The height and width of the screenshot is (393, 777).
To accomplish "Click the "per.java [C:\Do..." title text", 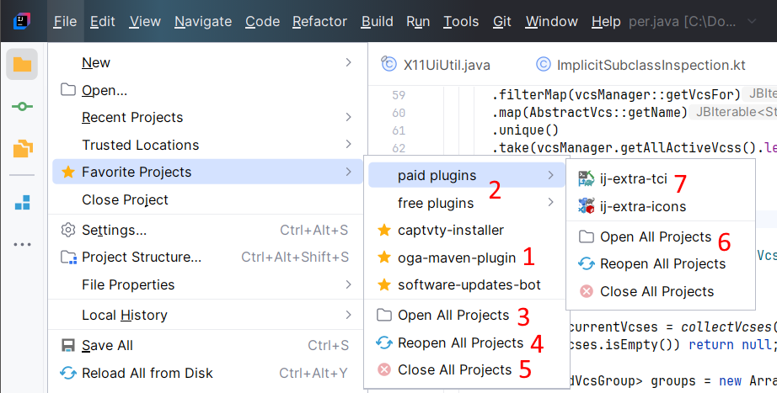I will (x=682, y=21).
